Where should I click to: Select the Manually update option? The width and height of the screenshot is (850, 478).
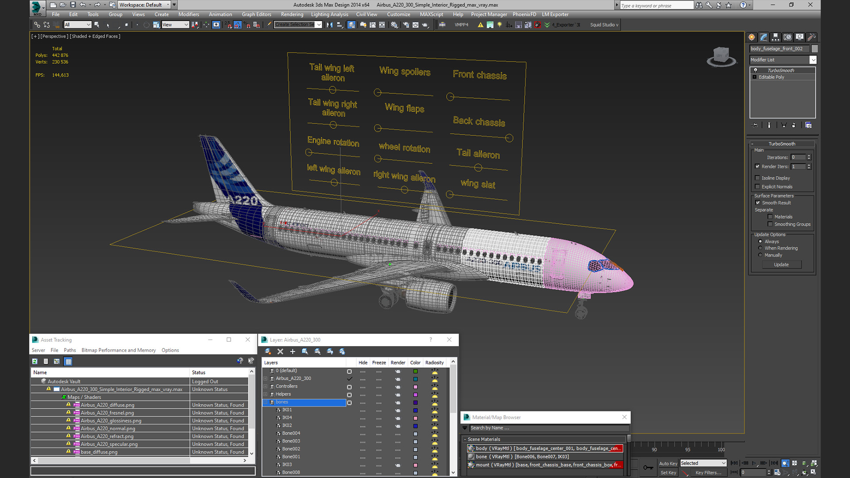[x=761, y=255]
